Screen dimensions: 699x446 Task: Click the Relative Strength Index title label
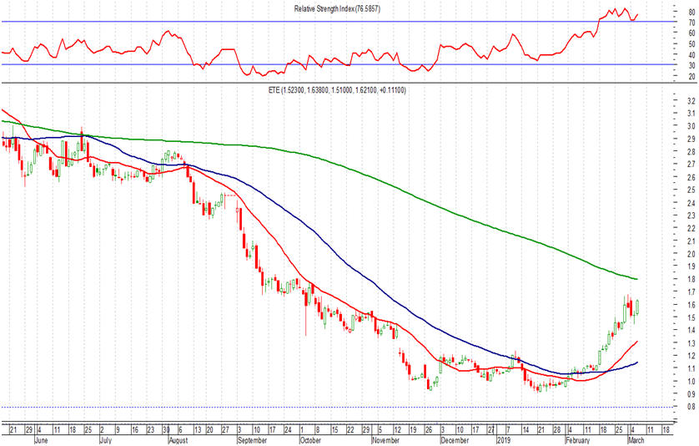pyautogui.click(x=337, y=8)
